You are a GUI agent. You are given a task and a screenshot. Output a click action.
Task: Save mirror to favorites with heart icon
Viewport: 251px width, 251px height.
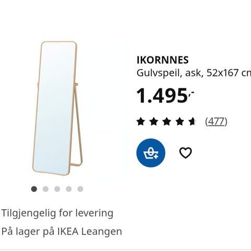pyautogui.click(x=186, y=153)
